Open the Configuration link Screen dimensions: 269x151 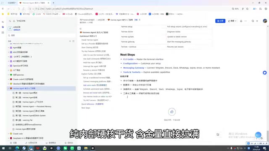pos(130,63)
